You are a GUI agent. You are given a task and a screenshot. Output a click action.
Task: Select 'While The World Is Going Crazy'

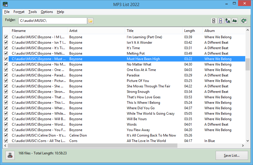click(151, 114)
